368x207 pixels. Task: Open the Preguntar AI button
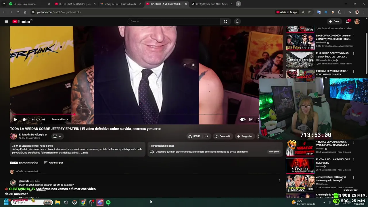point(244,136)
